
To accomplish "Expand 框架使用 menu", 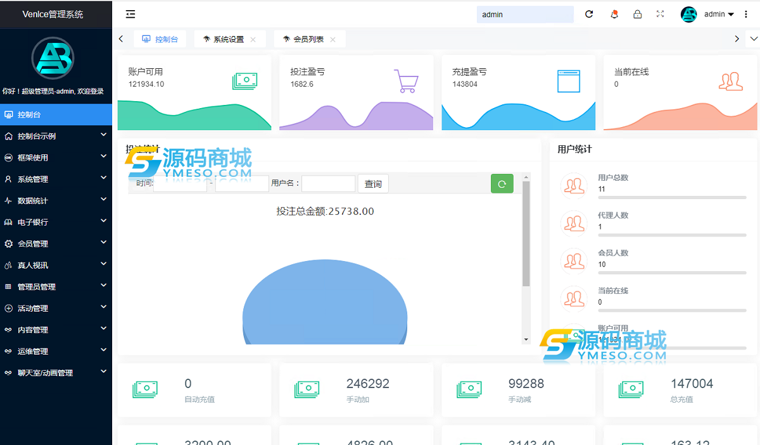I will [56, 157].
